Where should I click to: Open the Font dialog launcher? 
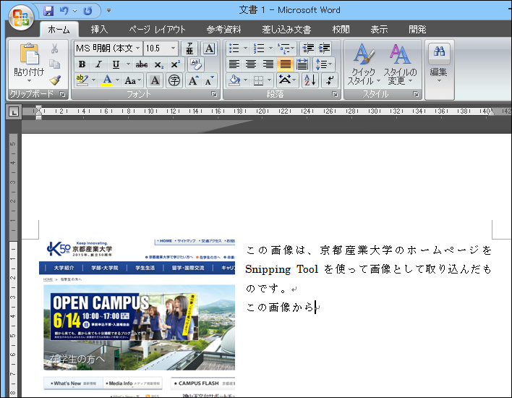pos(214,94)
